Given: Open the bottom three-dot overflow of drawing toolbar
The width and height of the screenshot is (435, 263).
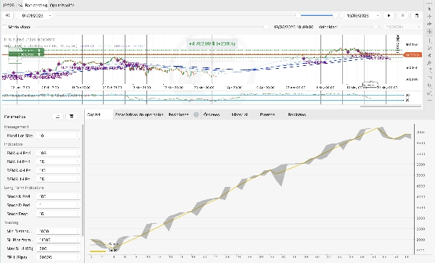Looking at the screenshot, I should [429, 100].
